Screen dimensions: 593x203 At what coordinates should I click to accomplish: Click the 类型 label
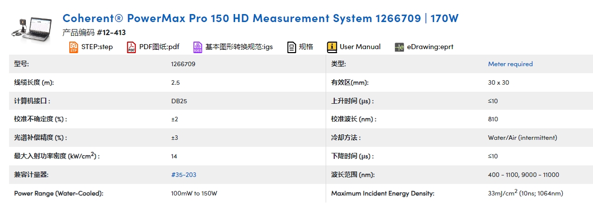click(x=339, y=64)
